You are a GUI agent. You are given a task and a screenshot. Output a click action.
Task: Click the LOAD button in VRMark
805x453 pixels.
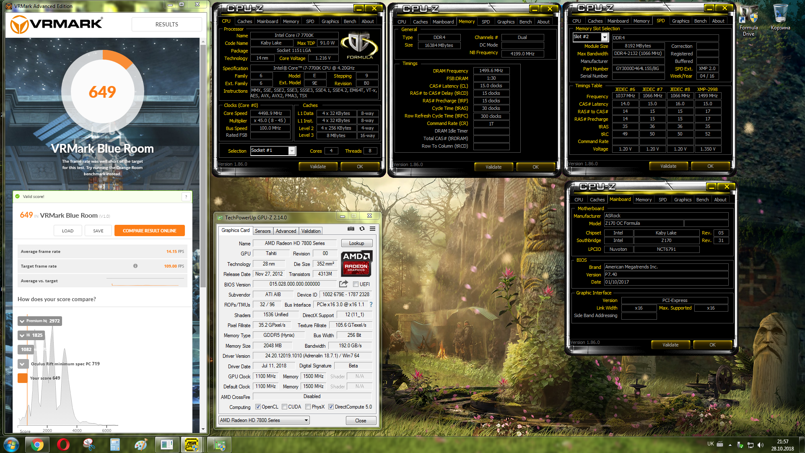click(68, 231)
